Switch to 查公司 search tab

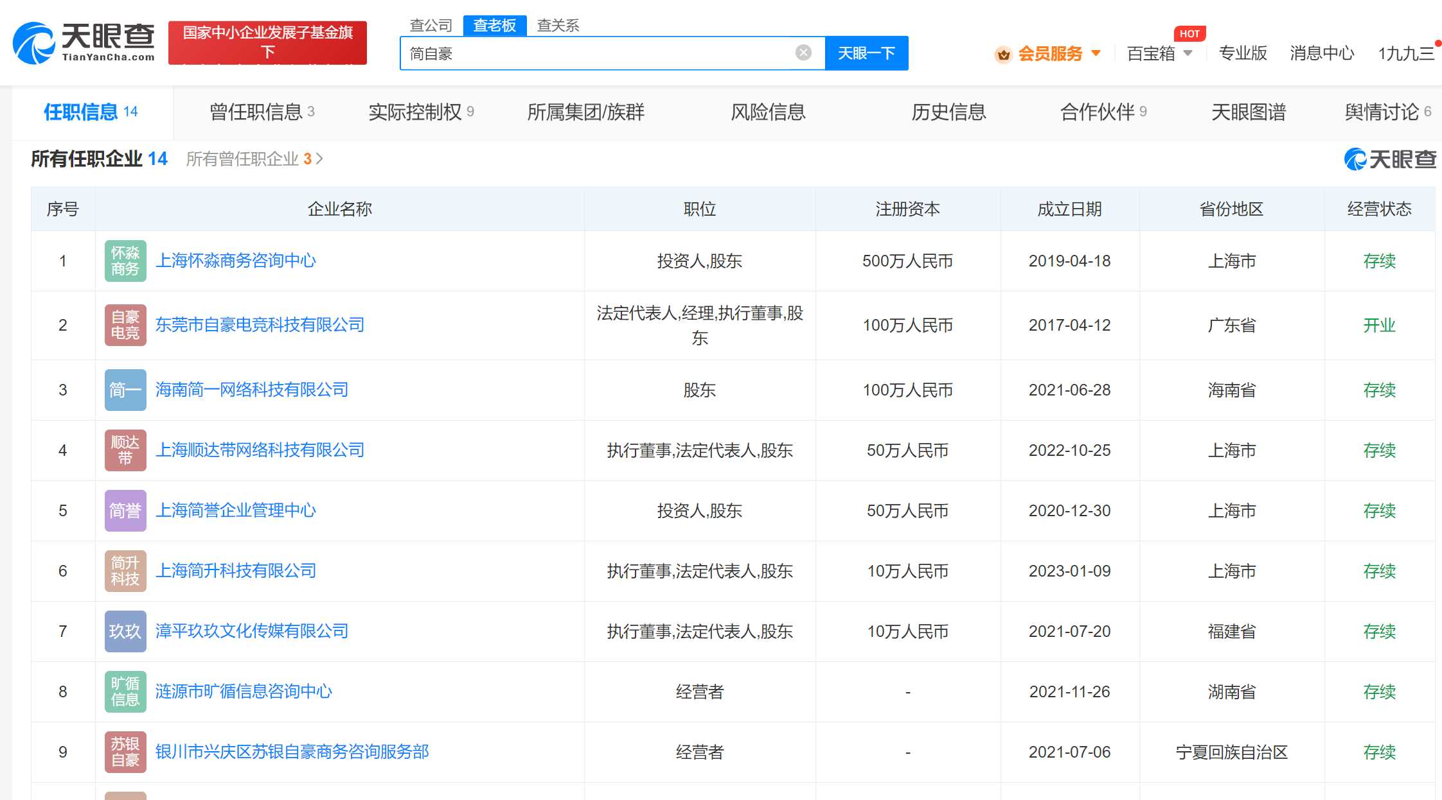pos(431,25)
